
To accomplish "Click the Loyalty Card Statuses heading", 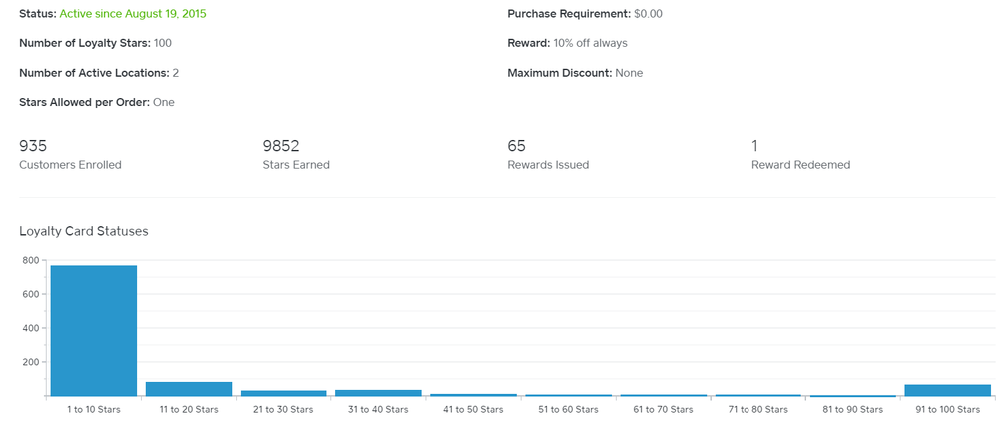I will pyautogui.click(x=84, y=231).
